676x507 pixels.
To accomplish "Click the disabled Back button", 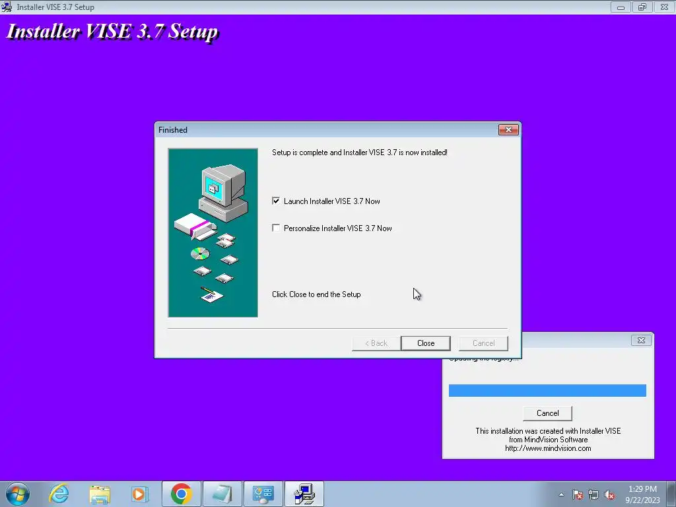I will pos(376,343).
